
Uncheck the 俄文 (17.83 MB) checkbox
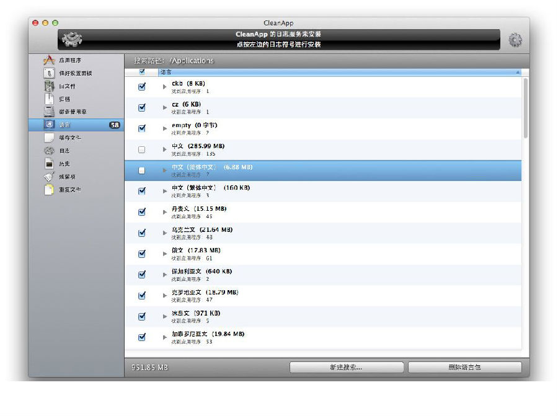(x=142, y=254)
